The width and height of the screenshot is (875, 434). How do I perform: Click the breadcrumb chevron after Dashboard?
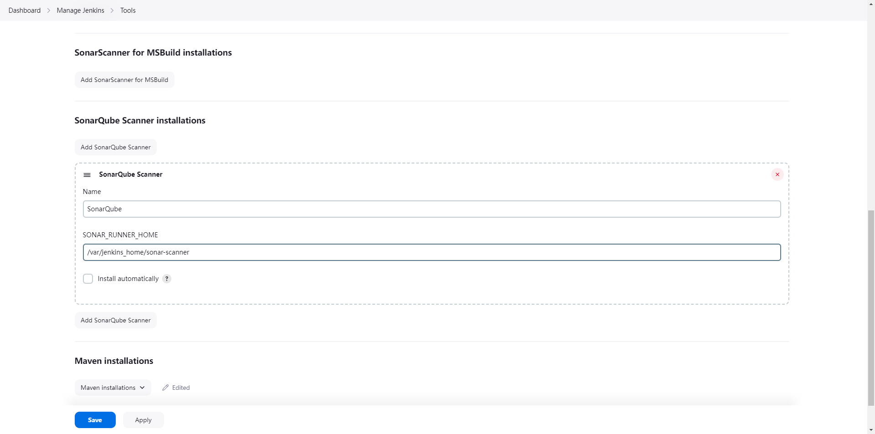[x=49, y=10]
